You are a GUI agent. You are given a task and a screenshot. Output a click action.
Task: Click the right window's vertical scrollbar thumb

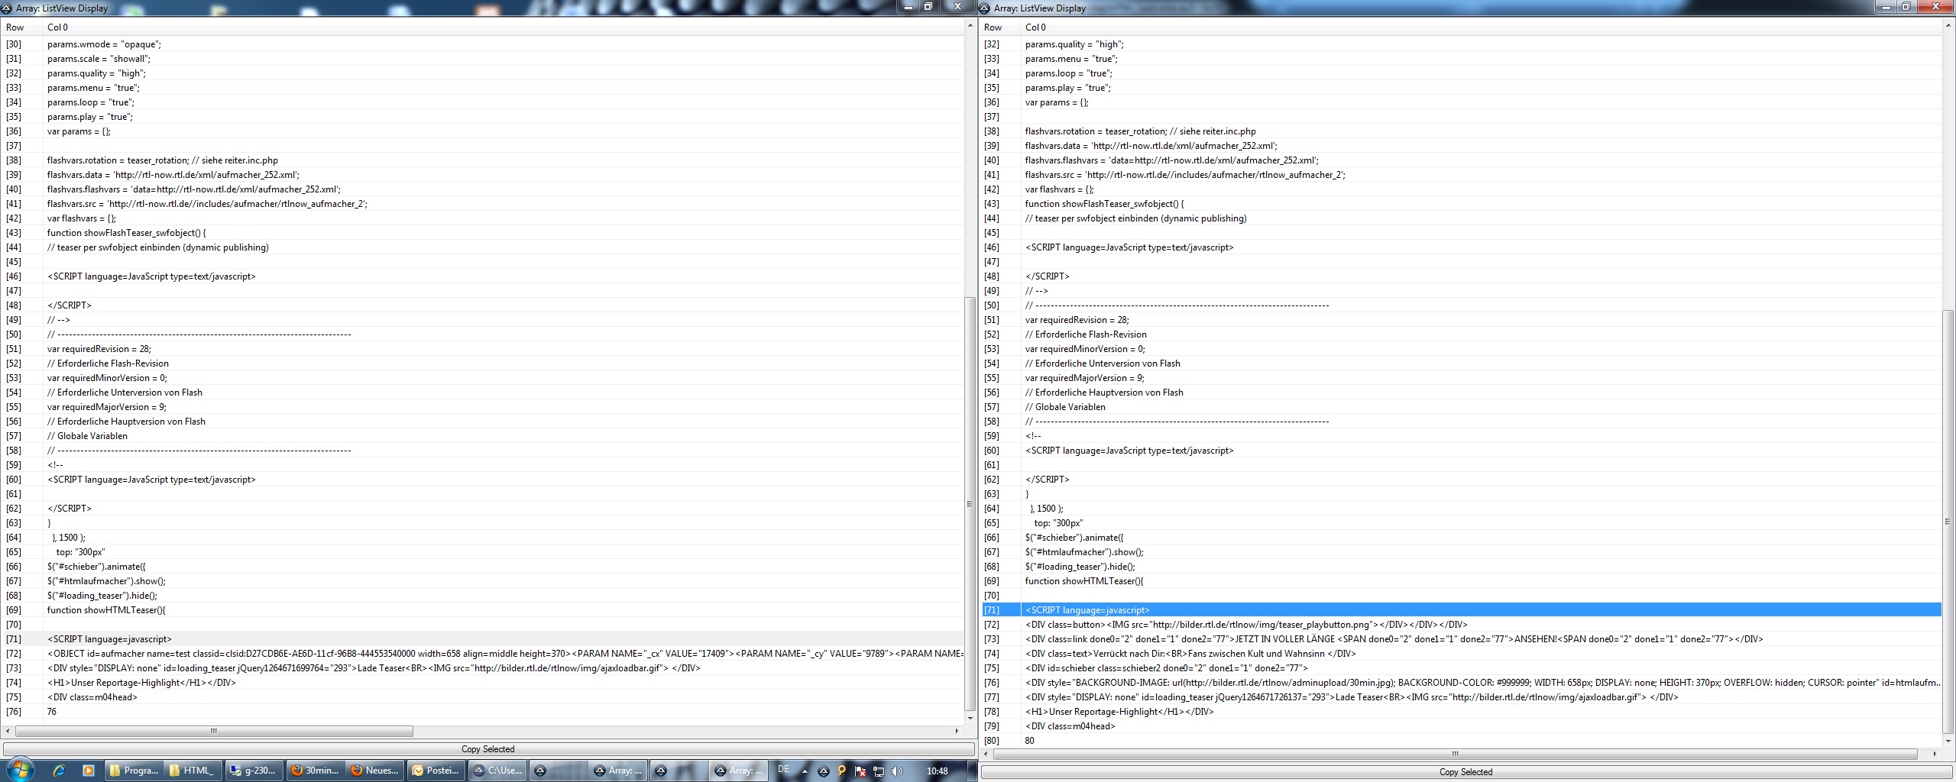click(1948, 521)
